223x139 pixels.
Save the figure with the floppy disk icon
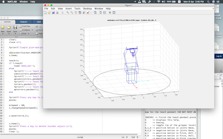click(53, 13)
